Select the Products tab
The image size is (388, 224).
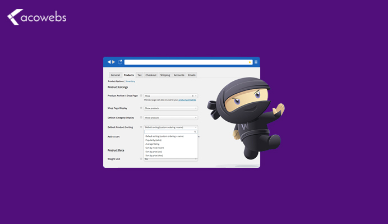tap(128, 75)
